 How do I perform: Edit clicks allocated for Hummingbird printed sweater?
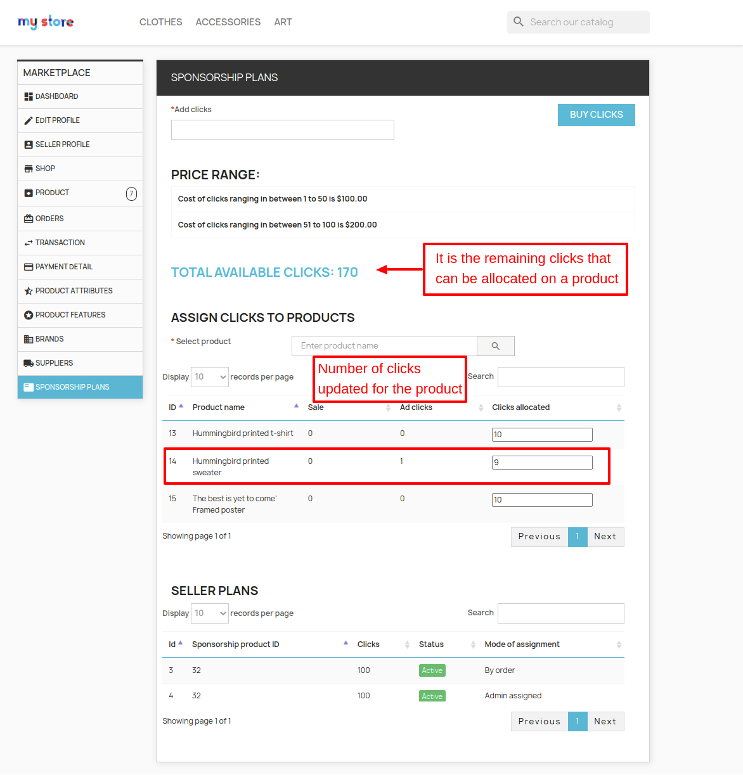542,463
